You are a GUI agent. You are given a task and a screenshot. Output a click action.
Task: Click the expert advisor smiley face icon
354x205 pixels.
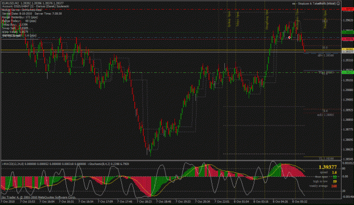tap(338, 3)
